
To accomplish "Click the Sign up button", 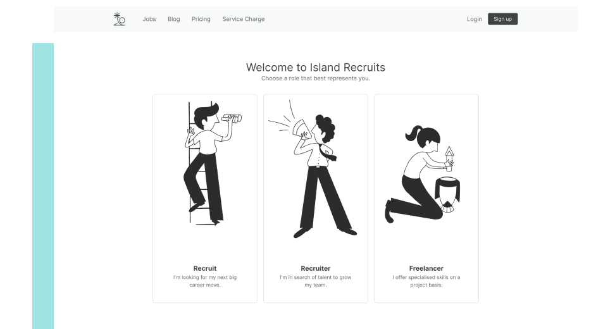I will pyautogui.click(x=502, y=19).
